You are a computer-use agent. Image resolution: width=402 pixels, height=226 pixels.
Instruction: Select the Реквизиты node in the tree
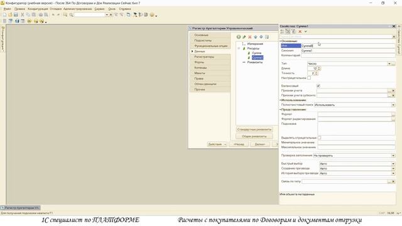(x=255, y=62)
